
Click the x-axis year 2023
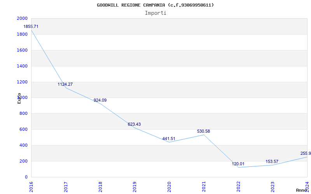[273, 187]
